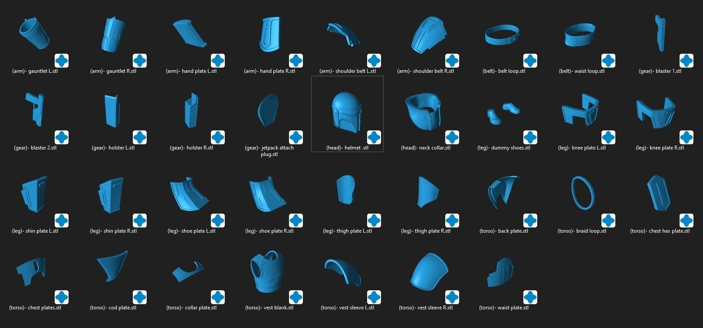This screenshot has width=703, height=328.
Task: Click the "(belt)- belt loop.stl" filename label
Action: pyautogui.click(x=504, y=71)
